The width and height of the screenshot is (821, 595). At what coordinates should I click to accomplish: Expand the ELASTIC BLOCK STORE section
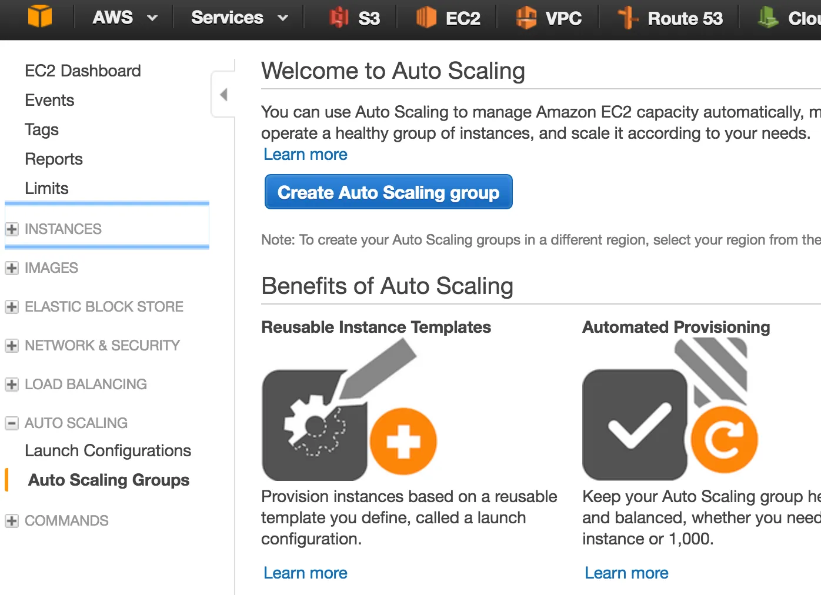pyautogui.click(x=12, y=307)
